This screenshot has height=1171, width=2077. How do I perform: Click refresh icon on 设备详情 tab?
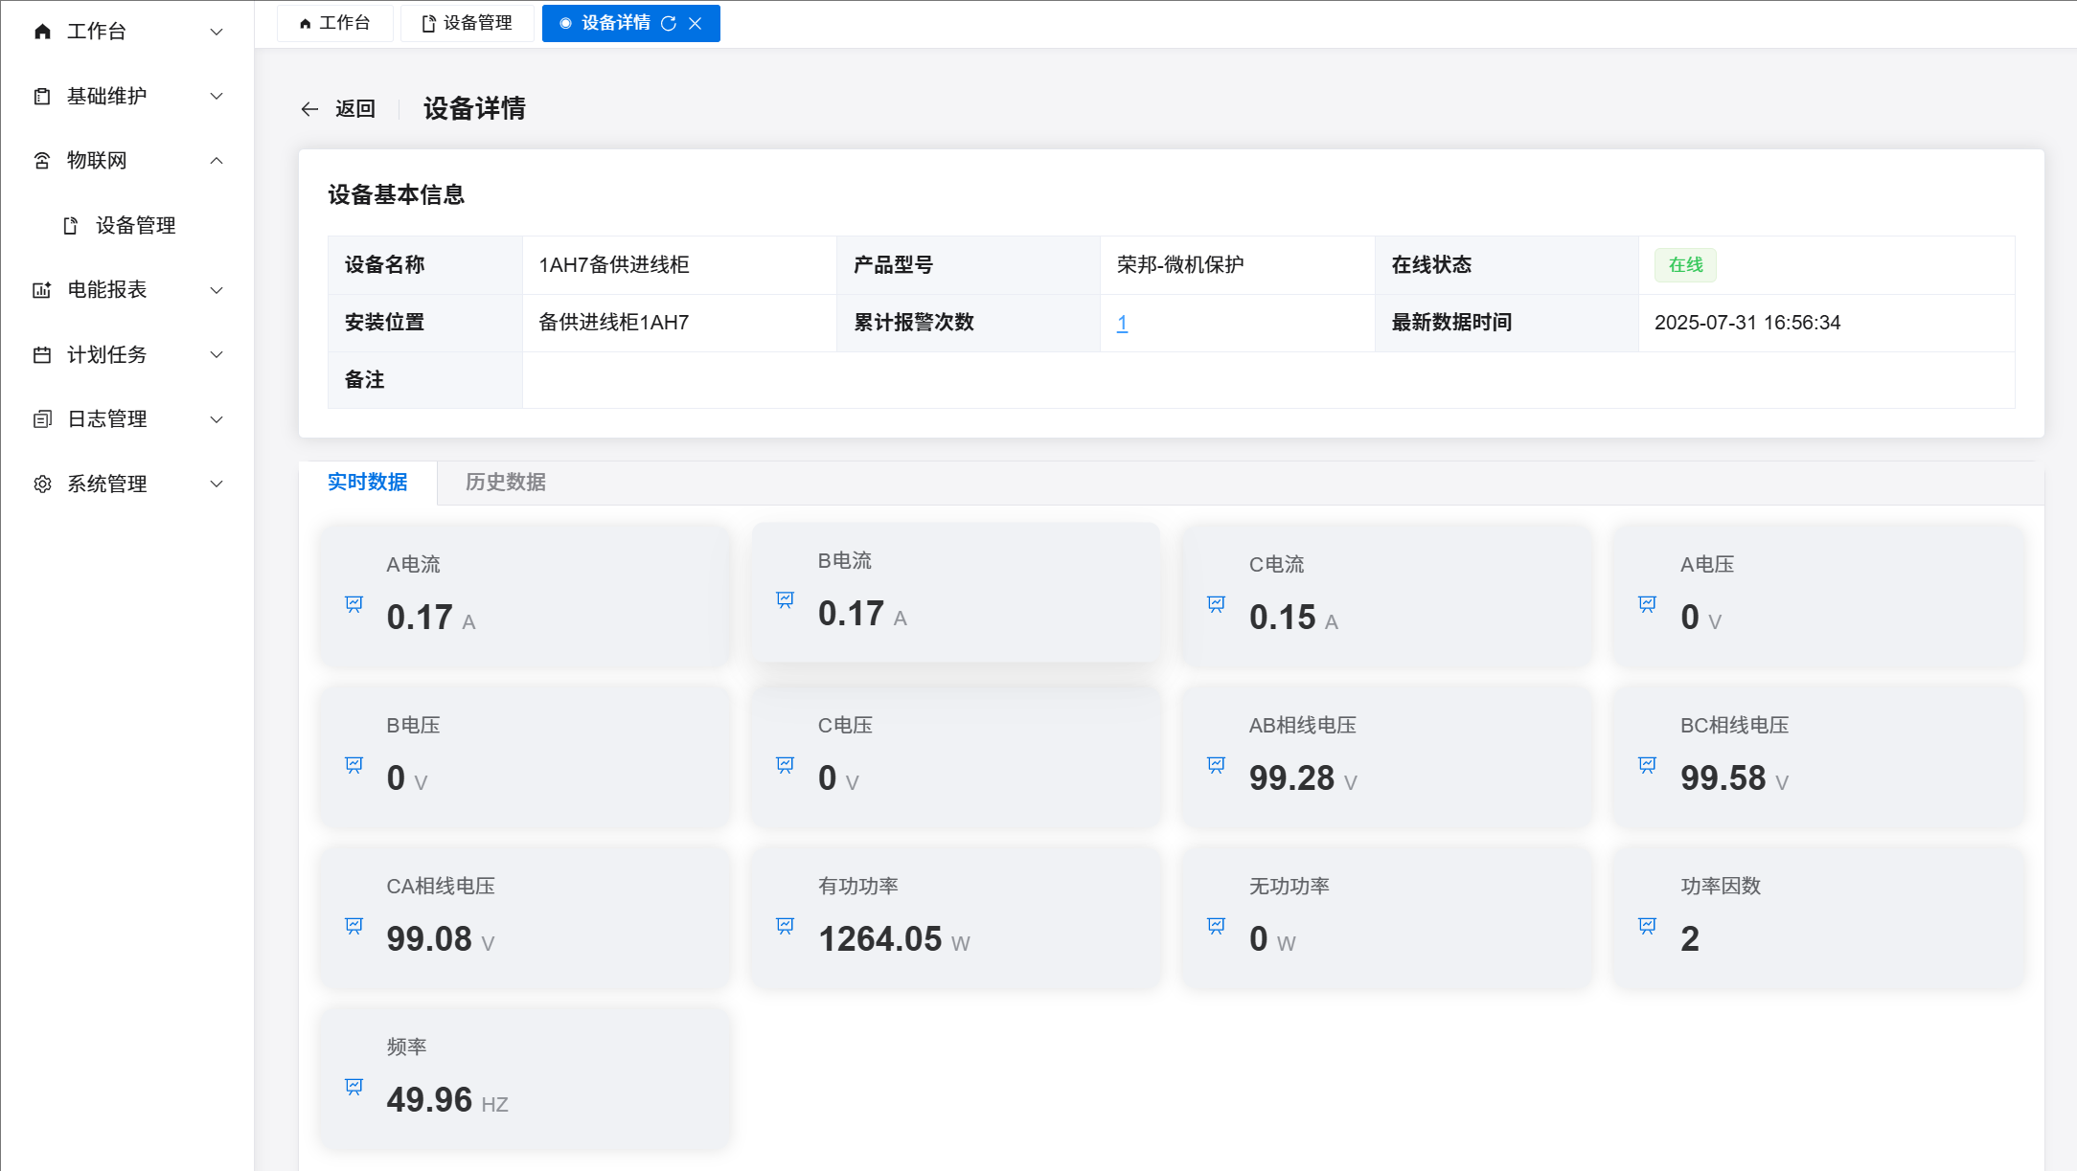coord(669,23)
